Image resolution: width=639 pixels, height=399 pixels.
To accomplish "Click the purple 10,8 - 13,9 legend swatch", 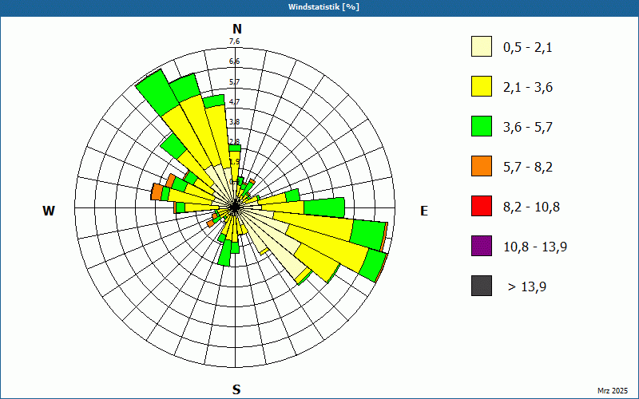I will click(482, 246).
